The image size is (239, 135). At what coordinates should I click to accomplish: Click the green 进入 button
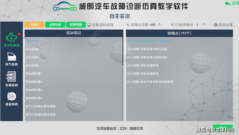223,127
